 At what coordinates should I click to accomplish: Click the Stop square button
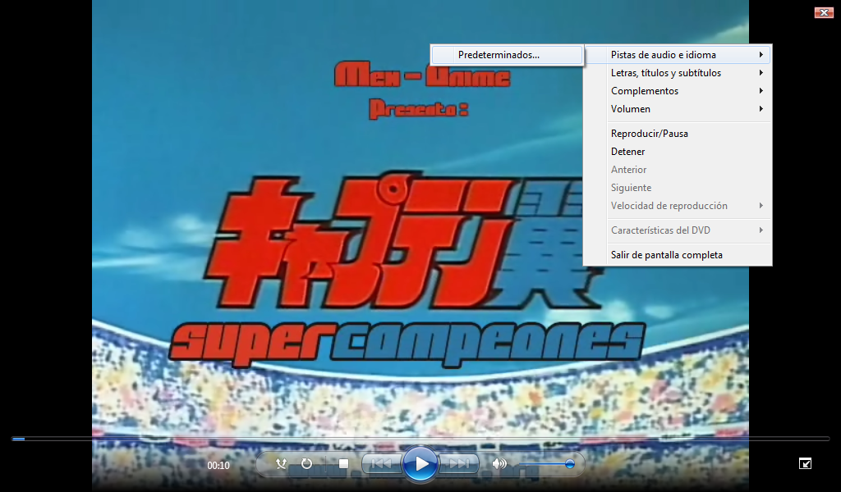point(344,463)
